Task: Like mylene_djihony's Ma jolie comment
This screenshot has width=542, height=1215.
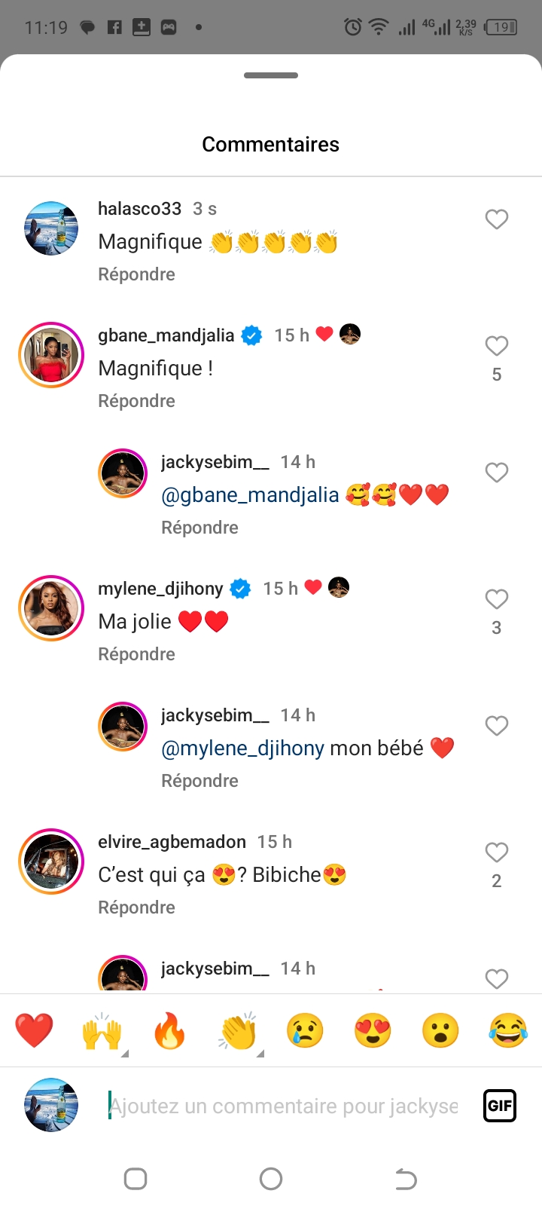Action: pos(496,599)
